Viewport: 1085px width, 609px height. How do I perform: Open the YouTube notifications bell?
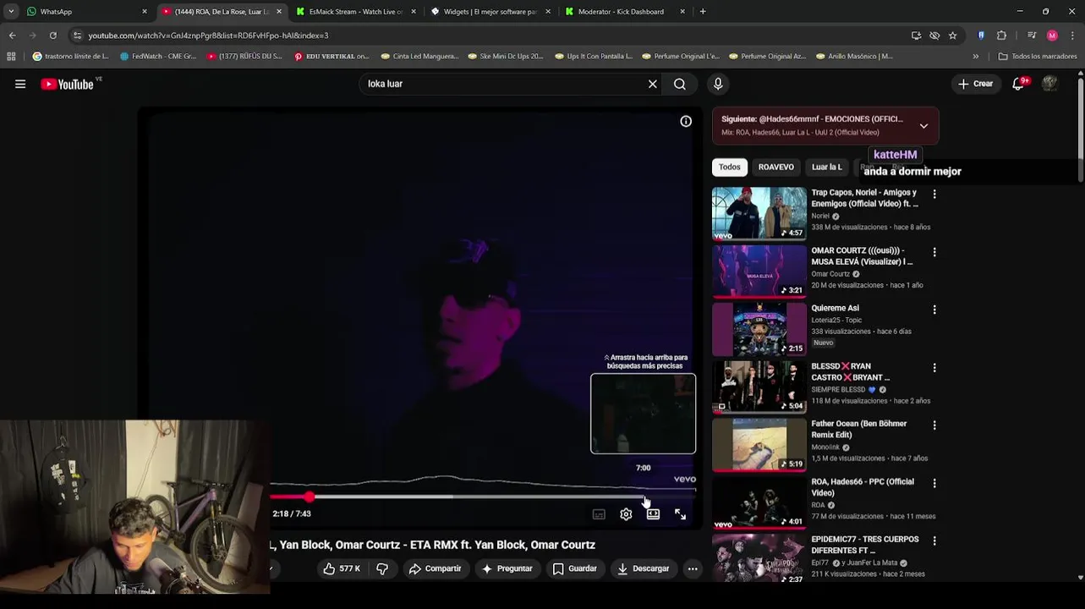tap(1018, 84)
